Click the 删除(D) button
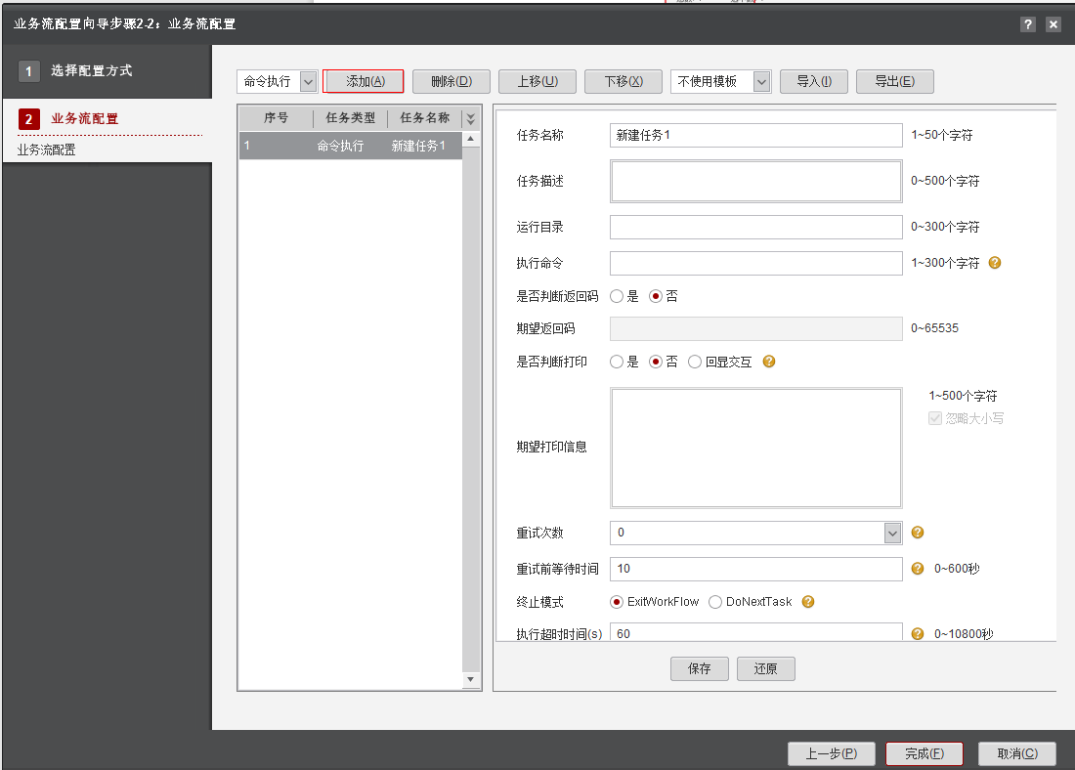Screen dimensions: 1075x770 click(451, 82)
